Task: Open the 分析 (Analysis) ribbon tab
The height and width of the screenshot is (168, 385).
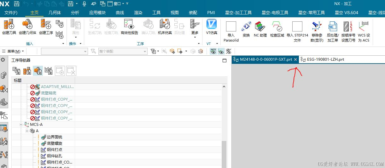Action: pyautogui.click(x=75, y=13)
